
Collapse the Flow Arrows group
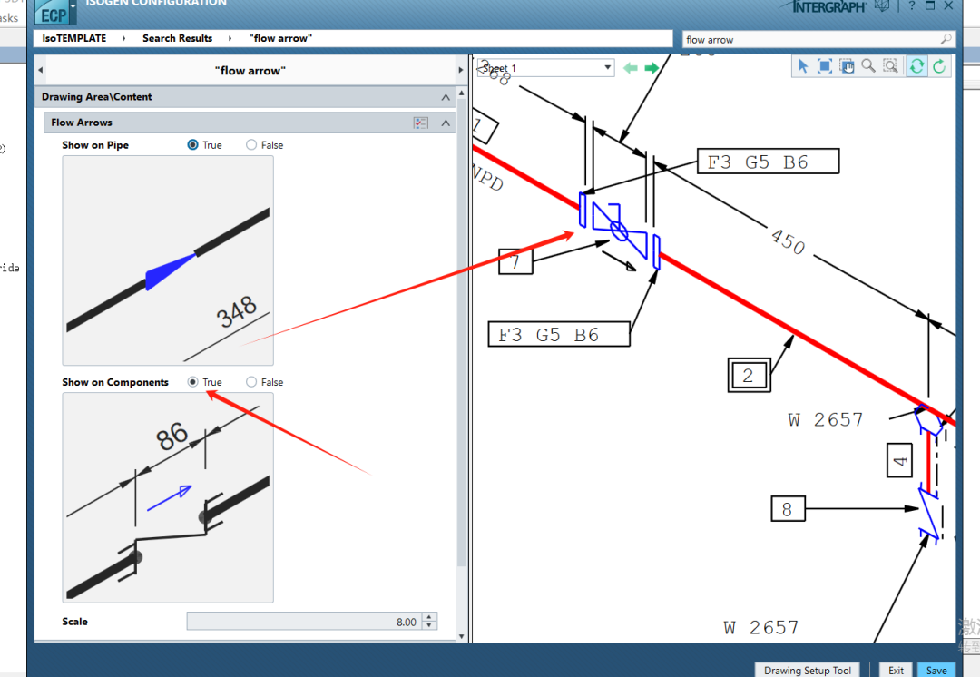point(445,123)
